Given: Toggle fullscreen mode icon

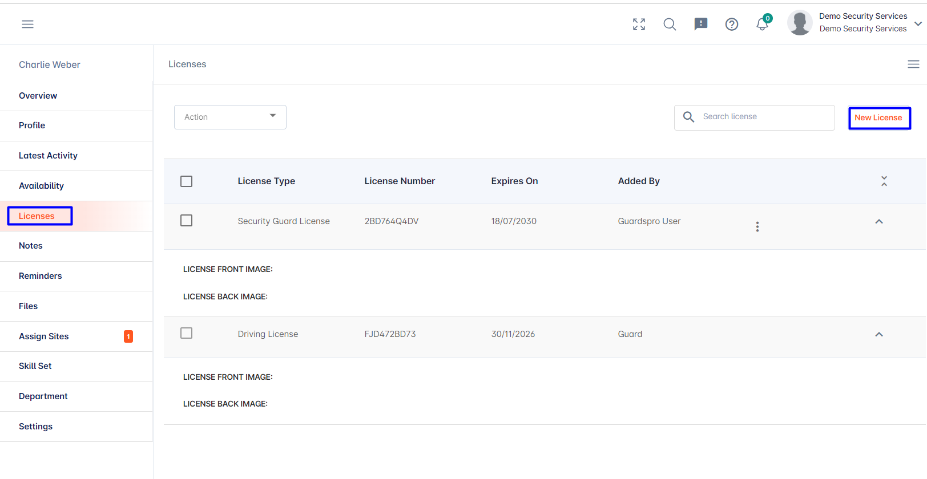Looking at the screenshot, I should pos(639,24).
